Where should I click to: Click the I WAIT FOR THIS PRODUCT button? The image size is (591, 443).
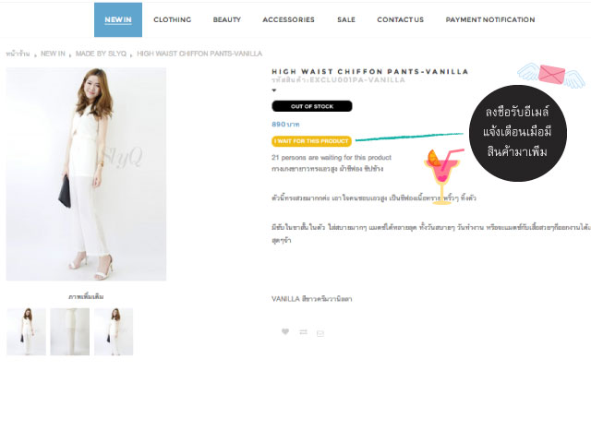[312, 141]
